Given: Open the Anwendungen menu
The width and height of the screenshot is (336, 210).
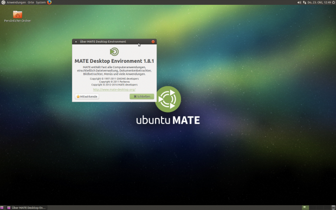Looking at the screenshot, I should [x=16, y=2].
